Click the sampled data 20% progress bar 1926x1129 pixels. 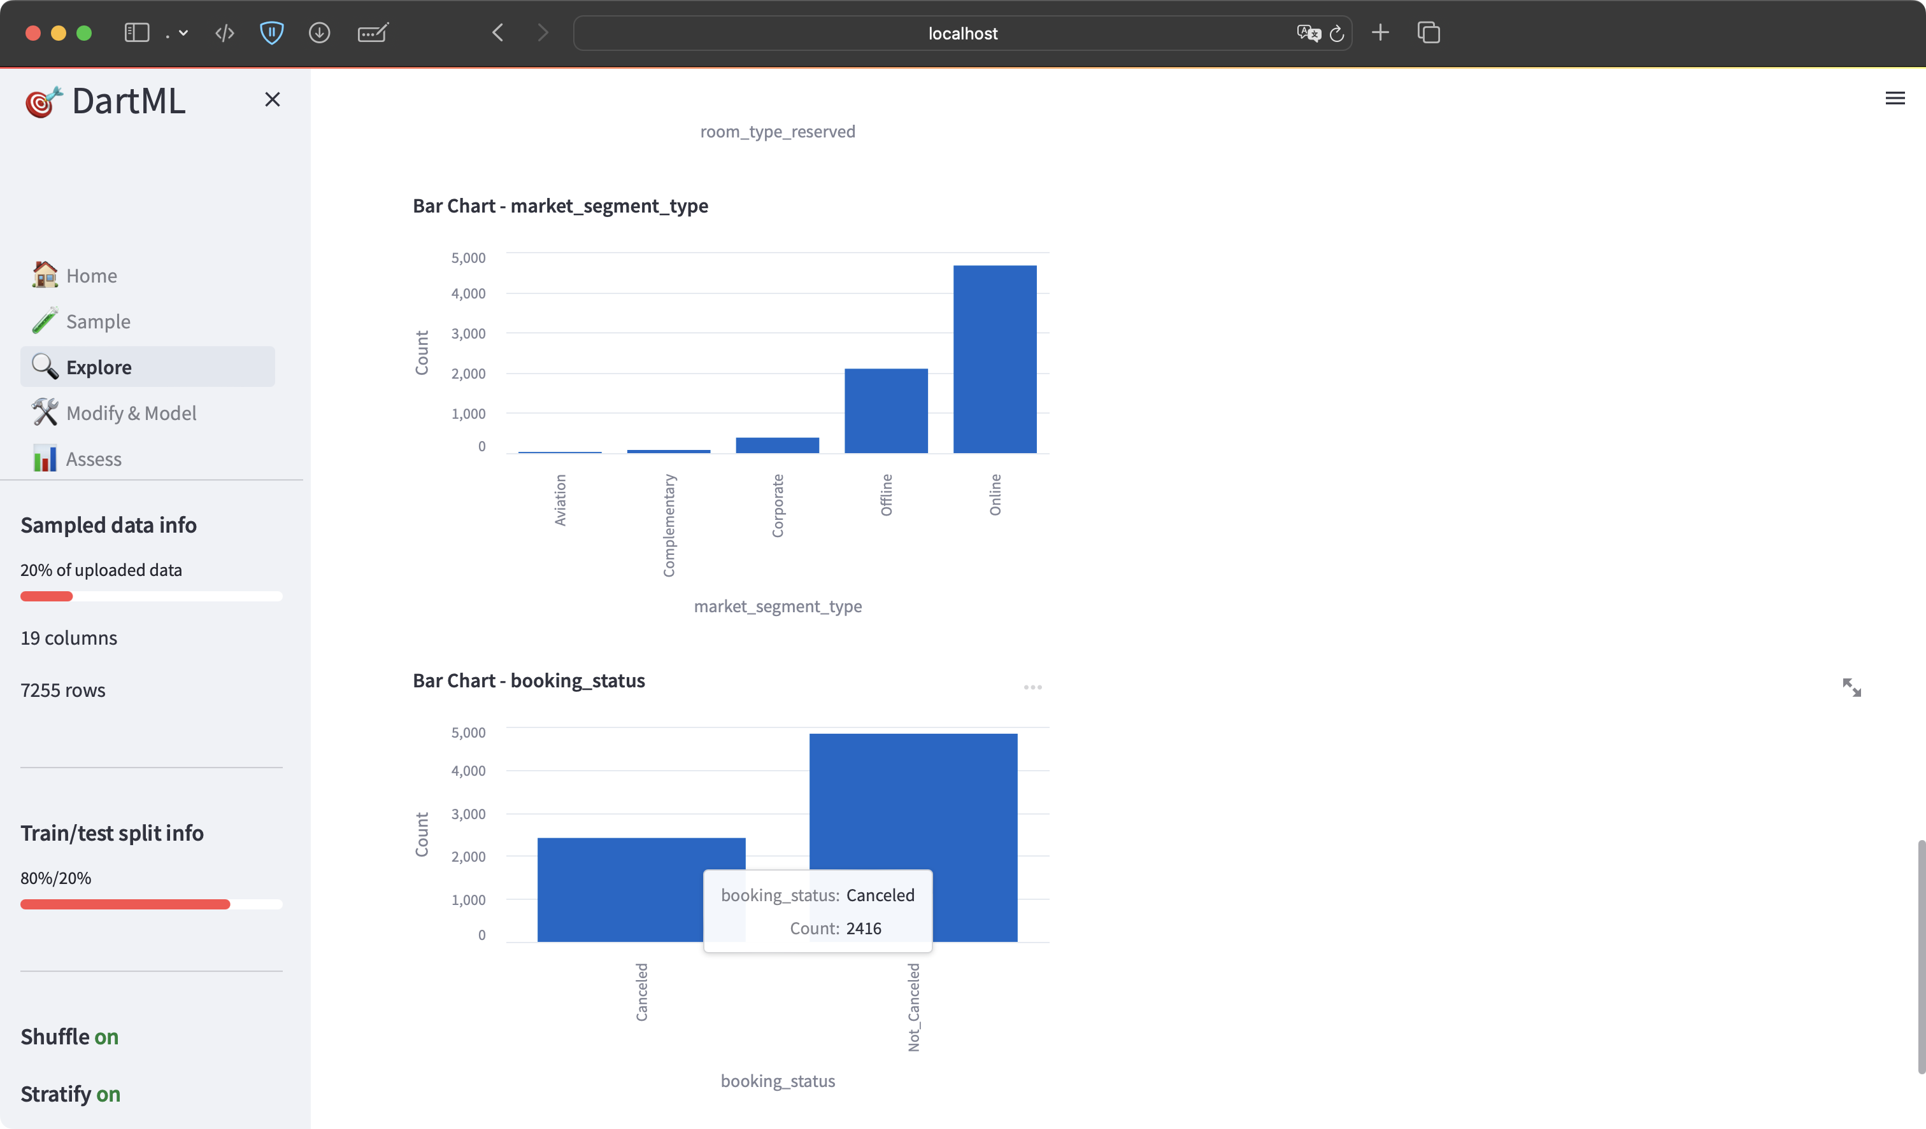click(152, 596)
